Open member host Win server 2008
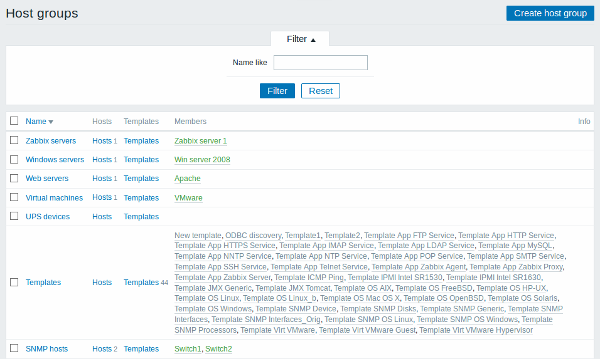Image resolution: width=600 pixels, height=359 pixels. (203, 160)
